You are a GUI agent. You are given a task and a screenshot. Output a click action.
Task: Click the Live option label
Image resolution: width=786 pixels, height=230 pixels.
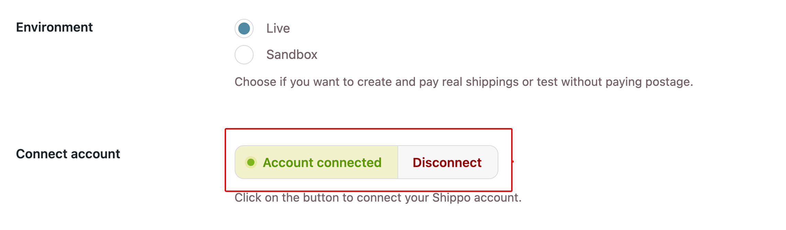coord(278,28)
